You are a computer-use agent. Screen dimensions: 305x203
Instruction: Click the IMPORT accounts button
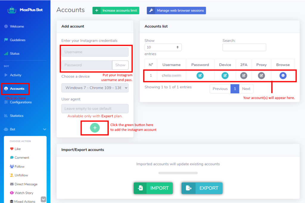tap(153, 188)
